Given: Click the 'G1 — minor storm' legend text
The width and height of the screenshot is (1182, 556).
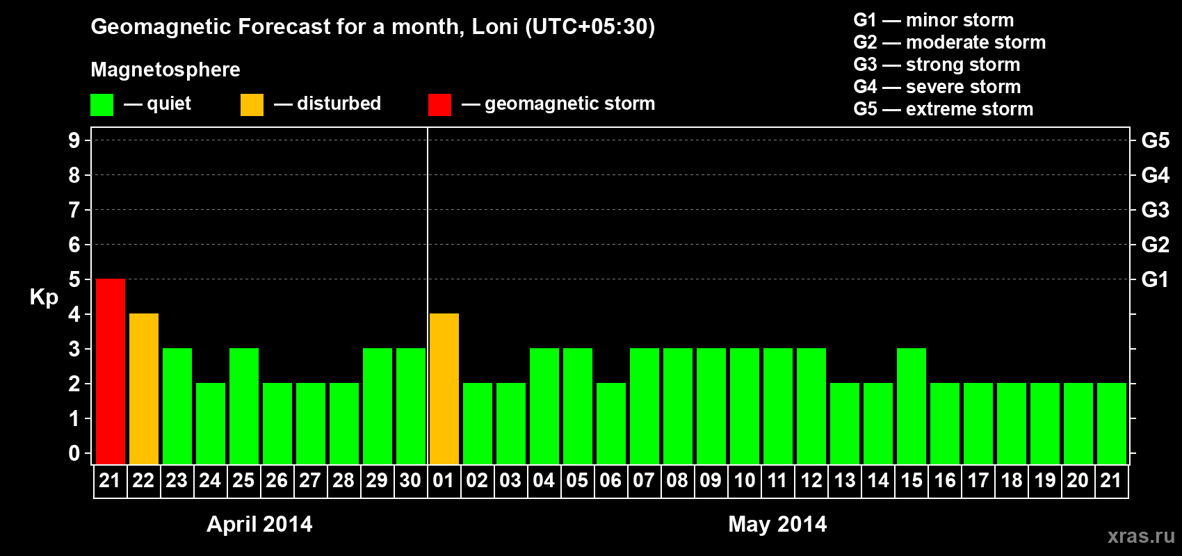Looking at the screenshot, I should pyautogui.click(x=934, y=20).
